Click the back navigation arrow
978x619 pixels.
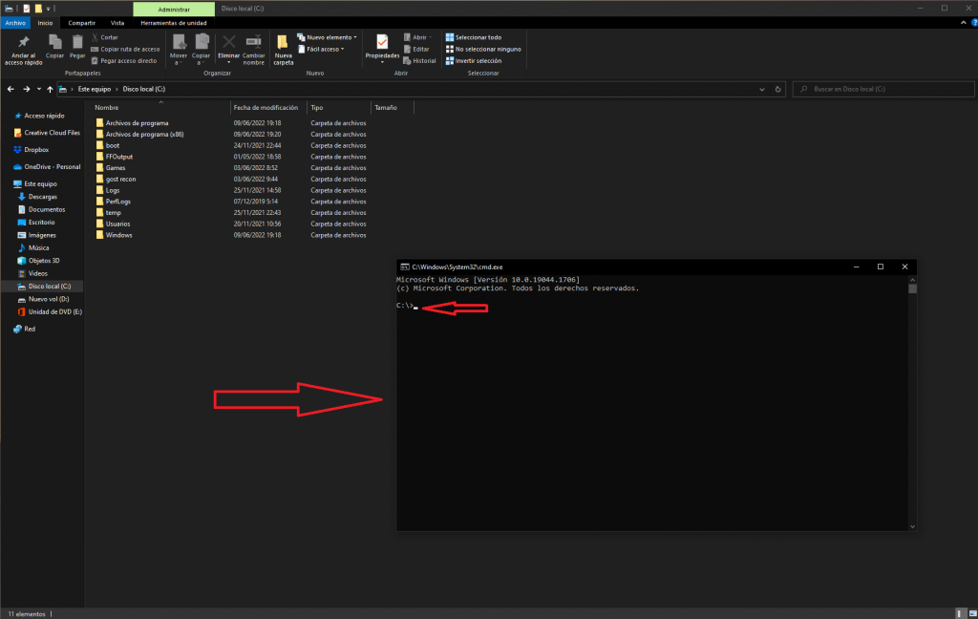(x=11, y=89)
